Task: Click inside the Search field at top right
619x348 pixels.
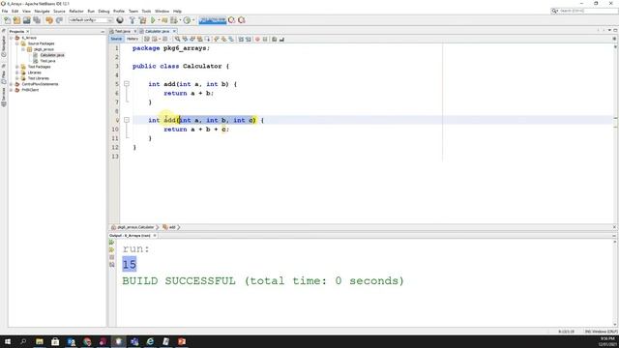Action: 584,11
